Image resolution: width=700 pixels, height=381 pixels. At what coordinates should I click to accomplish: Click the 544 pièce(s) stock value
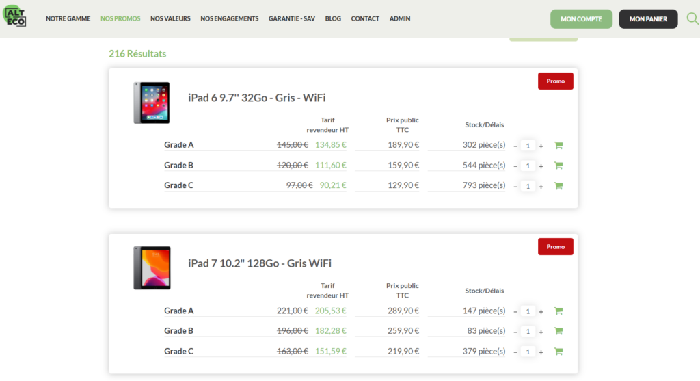point(484,166)
